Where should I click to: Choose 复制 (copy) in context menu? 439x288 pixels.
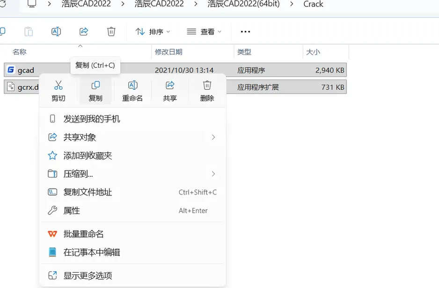click(95, 91)
